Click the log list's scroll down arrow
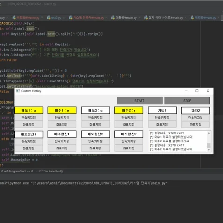 208,149
